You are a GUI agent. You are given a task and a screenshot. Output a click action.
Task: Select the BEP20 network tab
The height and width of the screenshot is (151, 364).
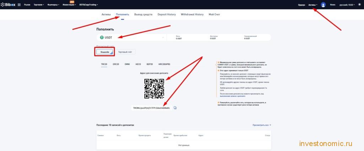[x=150, y=64]
